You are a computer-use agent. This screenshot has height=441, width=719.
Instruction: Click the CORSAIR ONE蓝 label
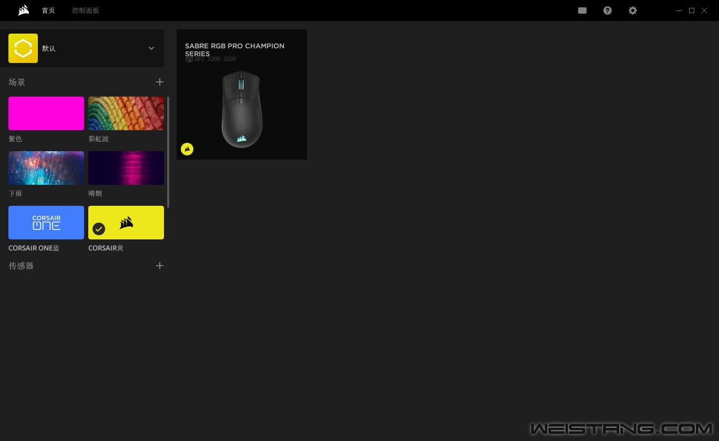tap(34, 248)
